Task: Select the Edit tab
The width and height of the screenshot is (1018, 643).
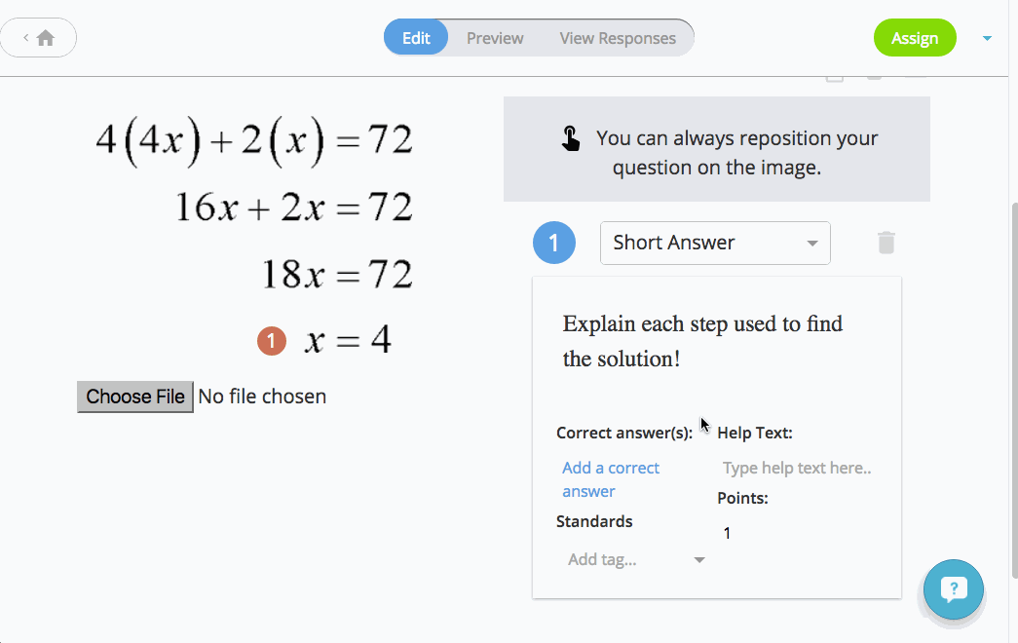Action: [x=416, y=38]
